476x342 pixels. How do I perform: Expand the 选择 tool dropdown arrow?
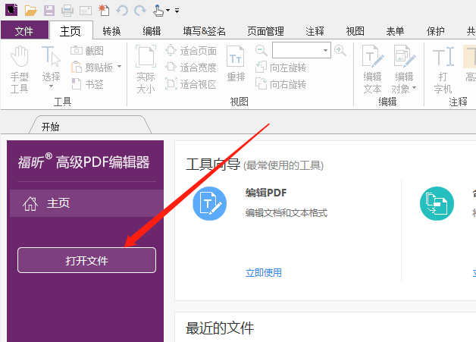[51, 86]
